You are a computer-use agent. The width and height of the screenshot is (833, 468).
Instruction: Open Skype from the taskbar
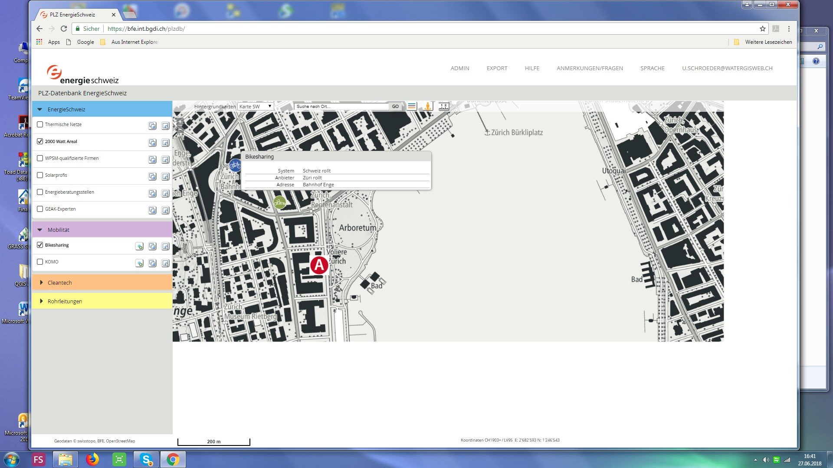click(x=146, y=459)
